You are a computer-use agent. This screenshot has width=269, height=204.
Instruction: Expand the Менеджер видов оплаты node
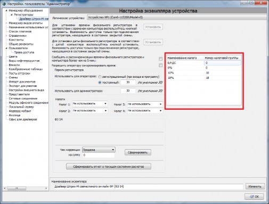[x=6, y=23]
